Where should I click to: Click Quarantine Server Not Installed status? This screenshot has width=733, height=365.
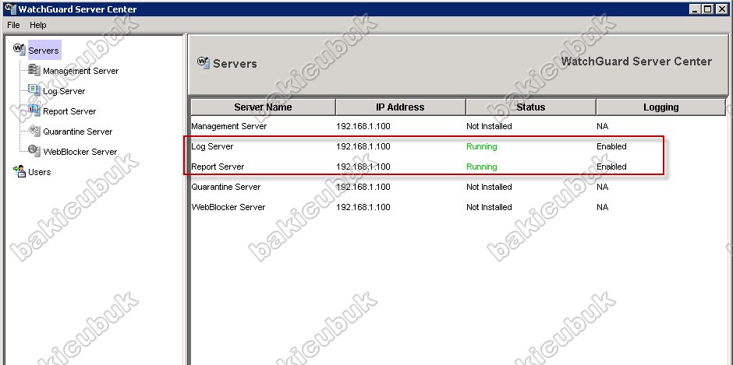(x=489, y=187)
